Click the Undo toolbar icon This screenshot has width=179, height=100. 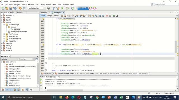pyautogui.click(x=20, y=8)
